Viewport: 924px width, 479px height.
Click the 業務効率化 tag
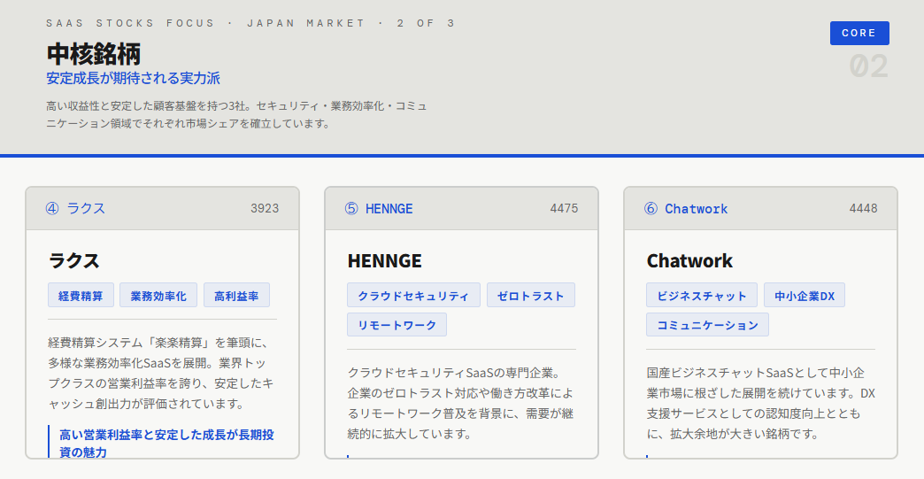click(158, 296)
